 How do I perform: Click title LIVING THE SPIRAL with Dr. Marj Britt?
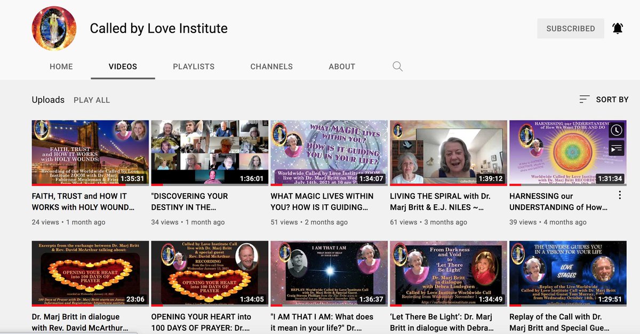tap(440, 202)
